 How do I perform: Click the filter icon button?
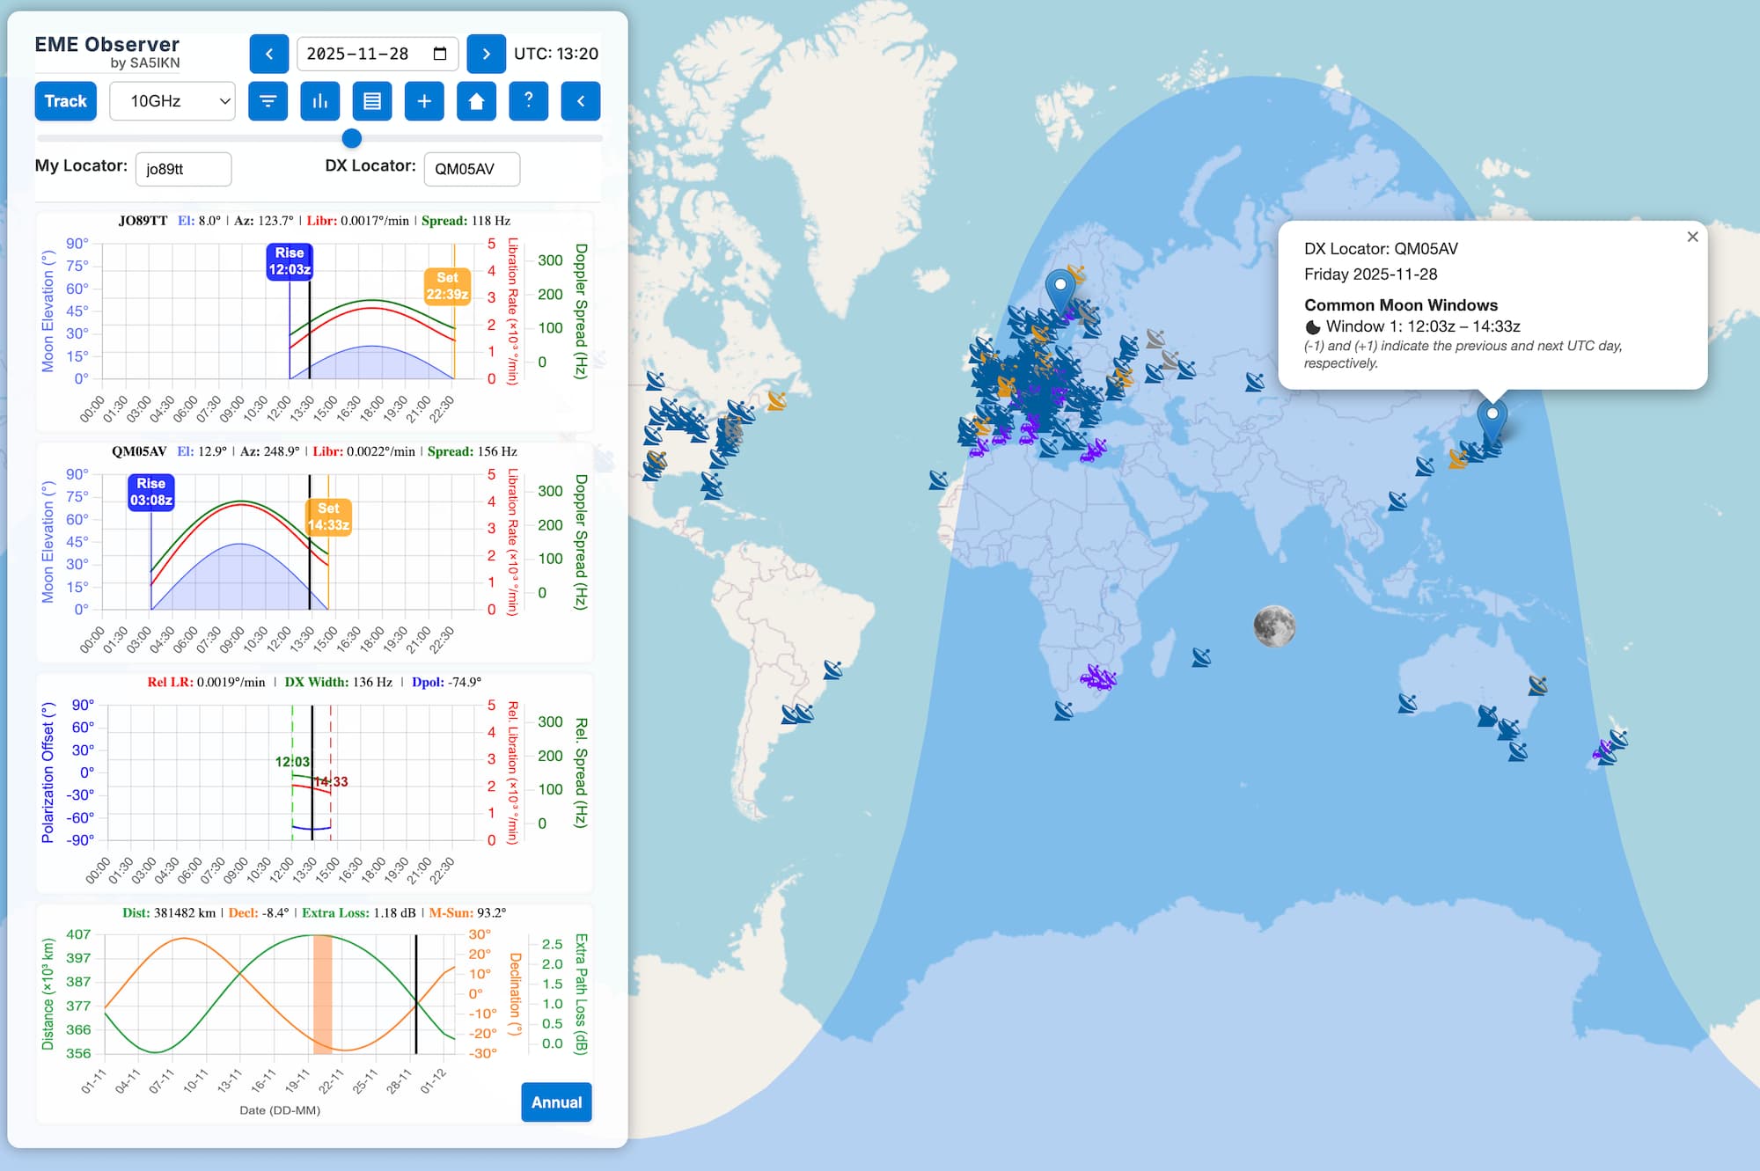point(268,101)
